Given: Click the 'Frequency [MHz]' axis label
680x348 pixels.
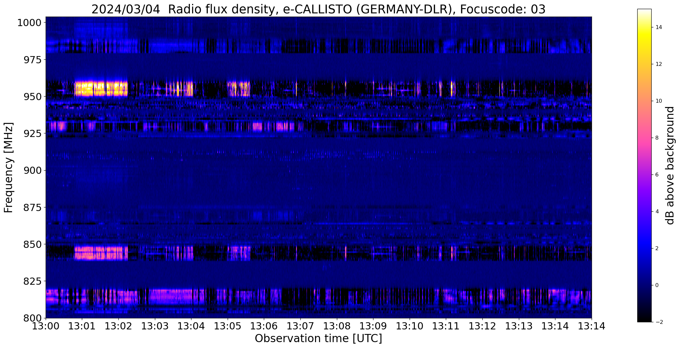Looking at the screenshot, I should coord(8,167).
